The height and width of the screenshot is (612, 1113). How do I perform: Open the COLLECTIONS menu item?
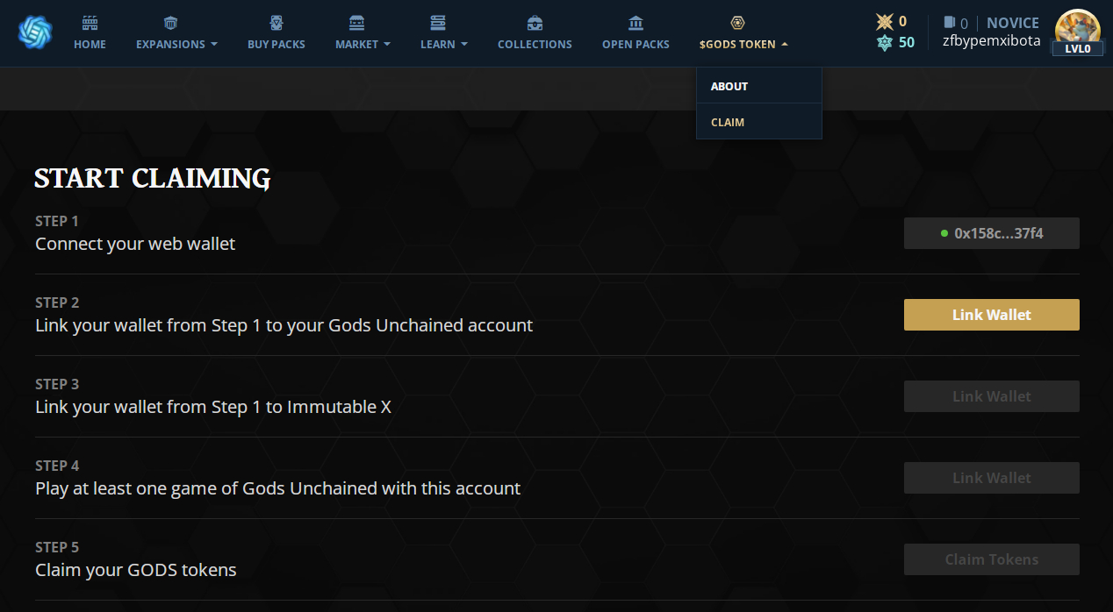coord(535,44)
